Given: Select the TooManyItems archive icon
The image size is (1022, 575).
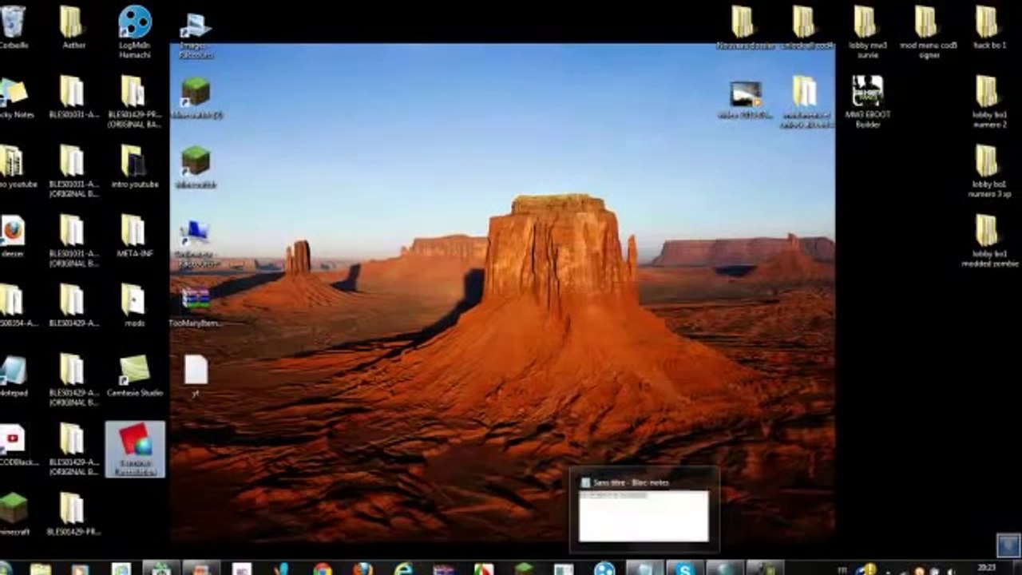Looking at the screenshot, I should 196,307.
